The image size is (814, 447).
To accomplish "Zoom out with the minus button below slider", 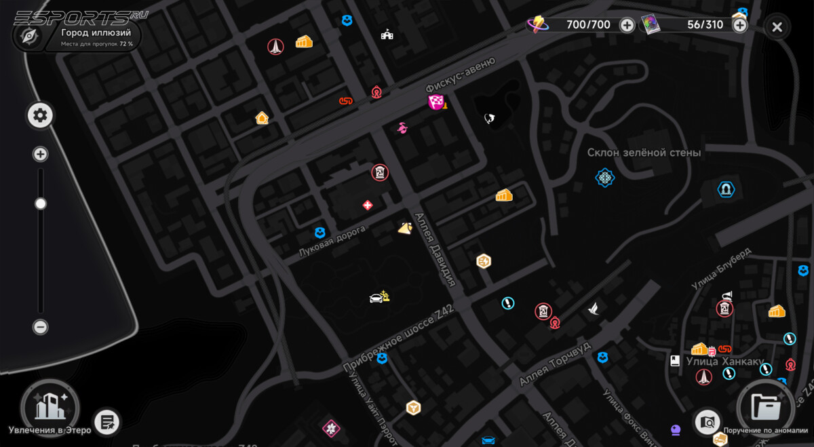I will tap(40, 327).
